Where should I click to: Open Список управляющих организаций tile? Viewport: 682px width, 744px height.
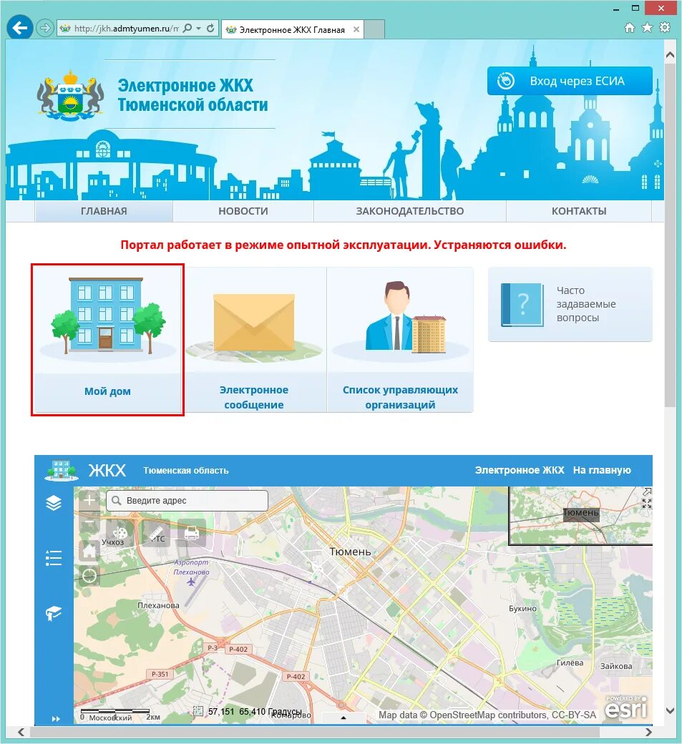(400, 340)
